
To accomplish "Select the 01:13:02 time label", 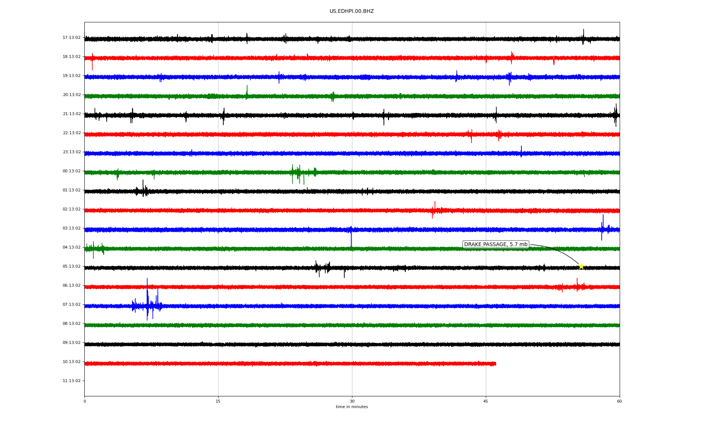I will (71, 190).
